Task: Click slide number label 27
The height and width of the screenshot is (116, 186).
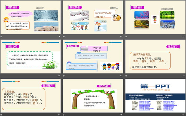Action: [184, 115]
